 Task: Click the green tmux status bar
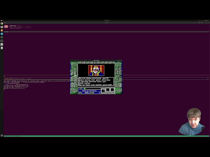[x=106, y=136]
